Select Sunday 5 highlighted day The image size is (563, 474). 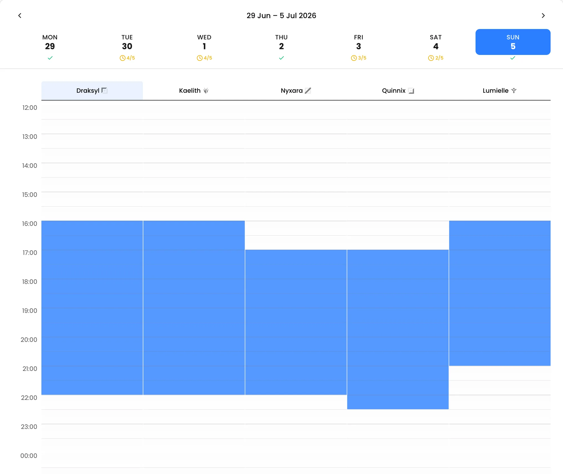pyautogui.click(x=513, y=42)
